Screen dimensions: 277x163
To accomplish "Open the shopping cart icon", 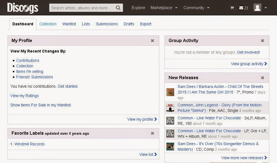I will (232, 8).
